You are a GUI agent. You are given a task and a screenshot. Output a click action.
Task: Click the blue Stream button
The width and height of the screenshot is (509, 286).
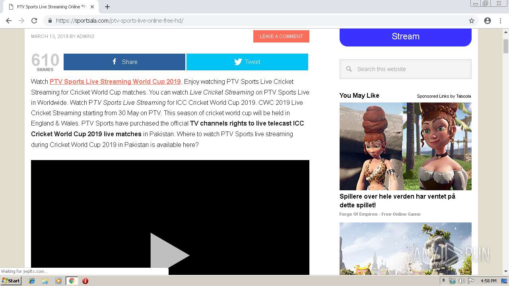(406, 37)
